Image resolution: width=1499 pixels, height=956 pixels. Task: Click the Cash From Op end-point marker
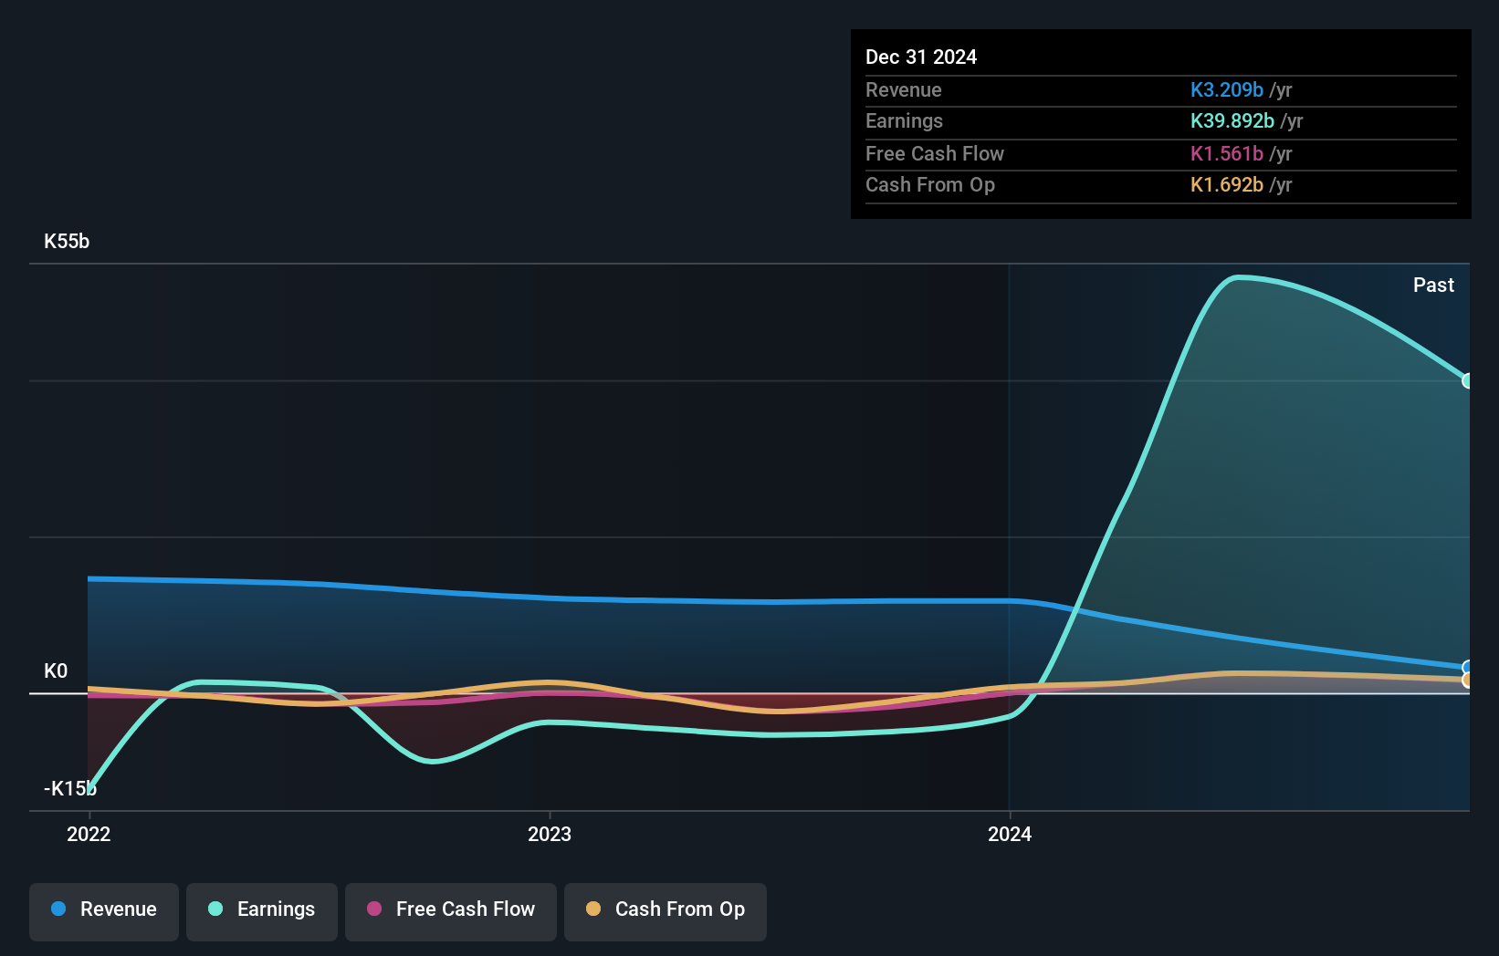point(1467,681)
